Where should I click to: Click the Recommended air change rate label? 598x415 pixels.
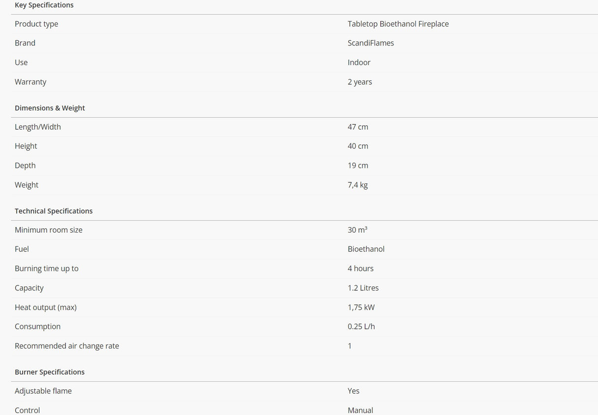pos(67,346)
